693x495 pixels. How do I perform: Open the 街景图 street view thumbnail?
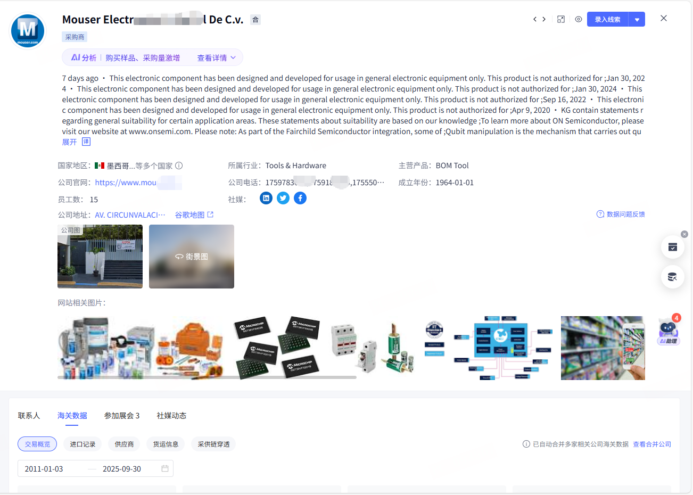click(192, 257)
